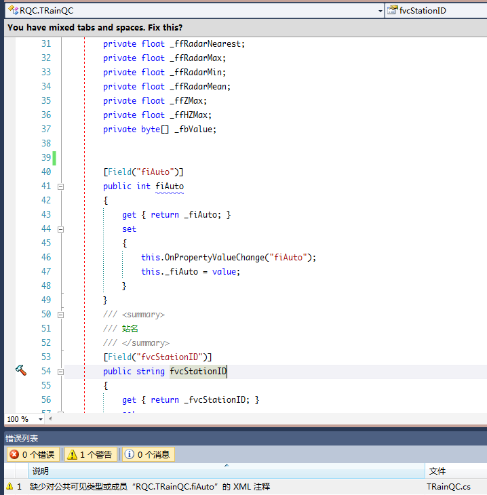Click the quick-fix hammer icon on line 54
The width and height of the screenshot is (487, 495).
click(21, 370)
